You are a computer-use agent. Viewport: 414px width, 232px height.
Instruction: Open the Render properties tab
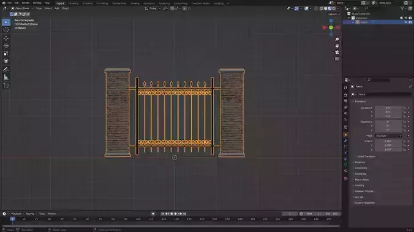coord(345,95)
